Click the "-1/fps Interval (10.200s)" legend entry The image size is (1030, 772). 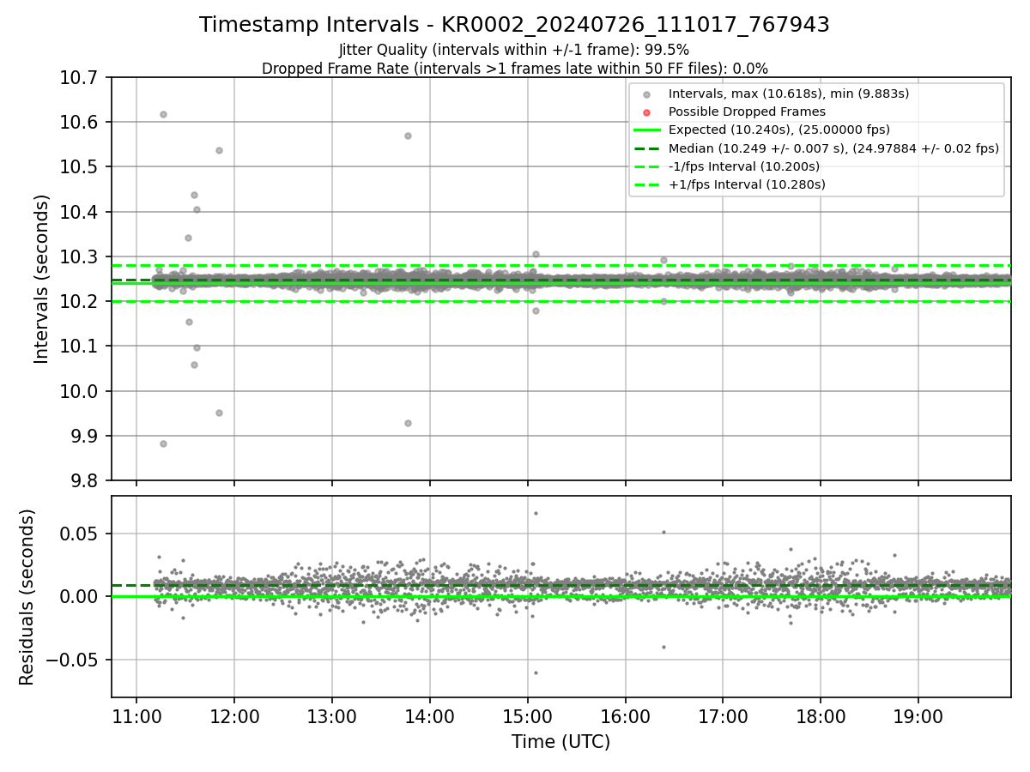[x=743, y=166]
